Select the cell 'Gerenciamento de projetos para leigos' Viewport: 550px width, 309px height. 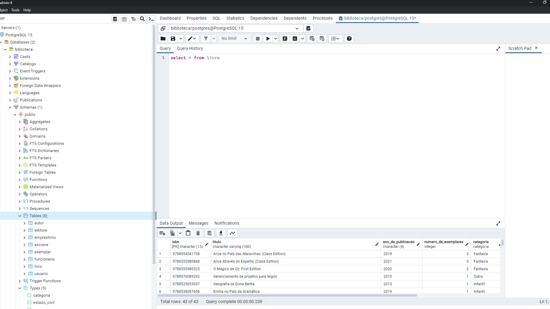(296, 277)
